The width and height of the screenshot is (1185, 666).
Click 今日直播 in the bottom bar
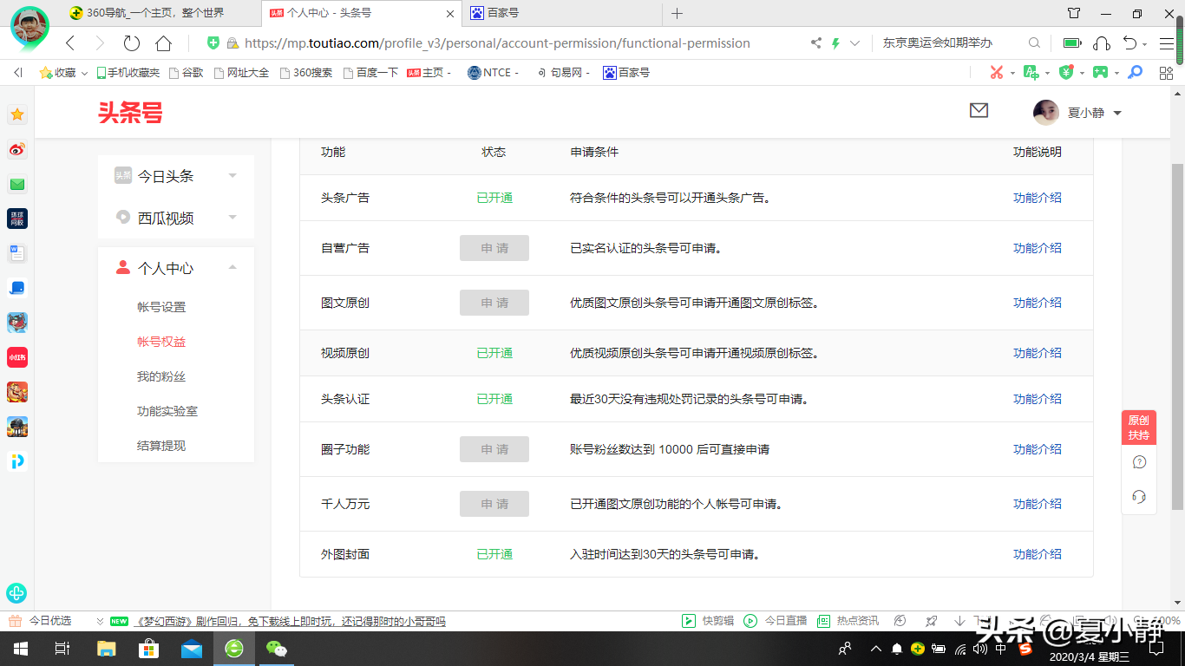pos(776,621)
